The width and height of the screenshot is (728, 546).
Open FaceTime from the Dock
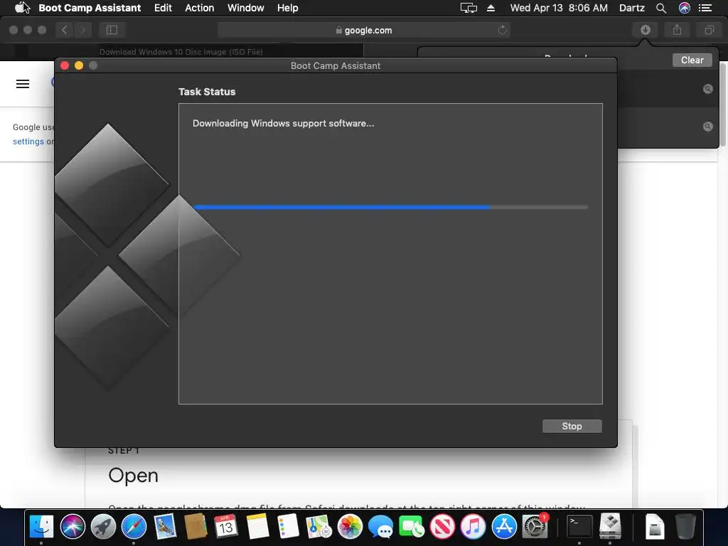(x=412, y=527)
